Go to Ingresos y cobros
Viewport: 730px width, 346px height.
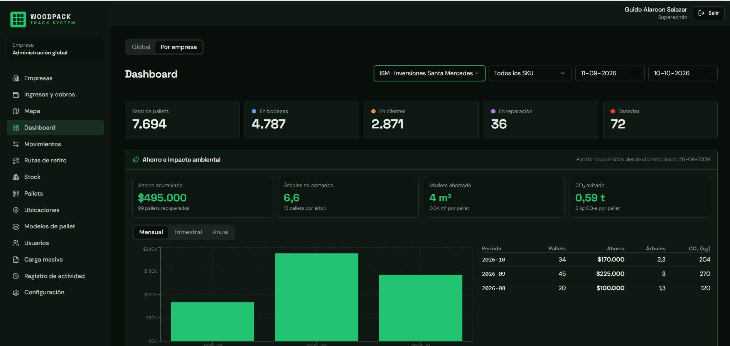pos(56,95)
